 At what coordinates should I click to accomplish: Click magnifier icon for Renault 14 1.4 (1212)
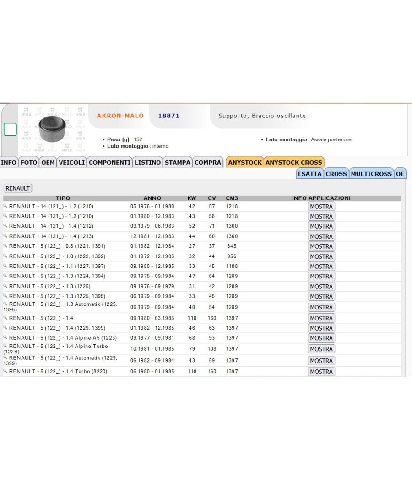[5, 225]
